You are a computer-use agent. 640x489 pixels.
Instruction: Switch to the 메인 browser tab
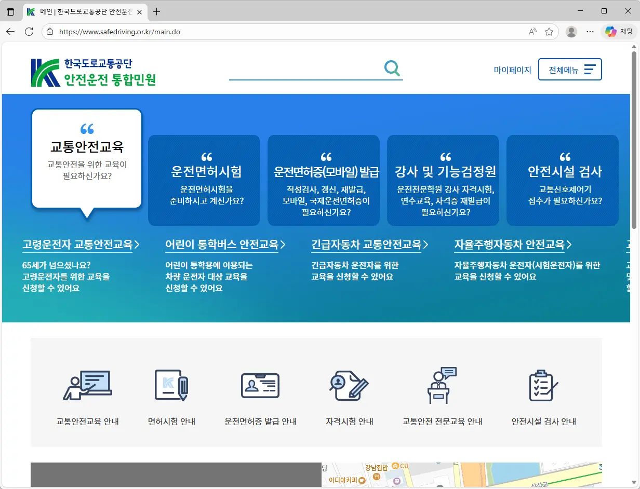83,10
